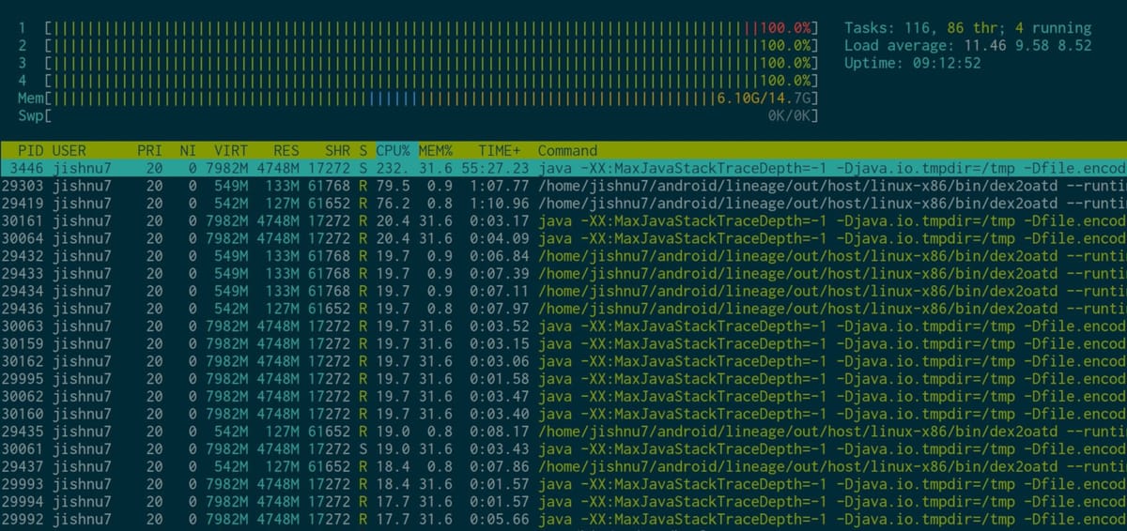Click the TIME+ value 0:08.17
Image resolution: width=1127 pixels, height=531 pixels.
[500, 432]
